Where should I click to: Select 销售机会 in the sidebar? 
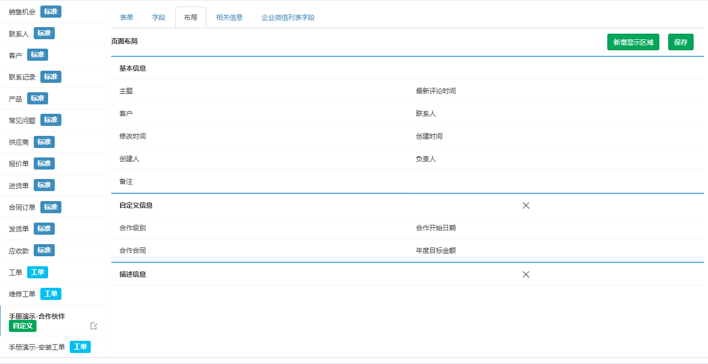point(53,12)
